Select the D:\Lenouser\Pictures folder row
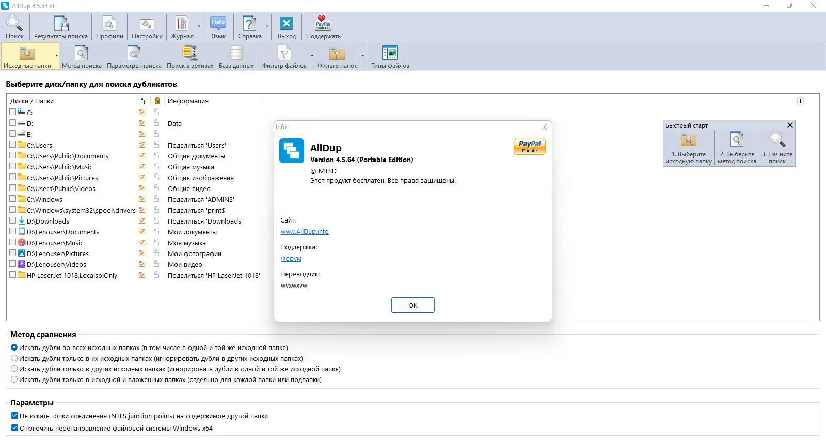The height and width of the screenshot is (444, 826). point(57,253)
